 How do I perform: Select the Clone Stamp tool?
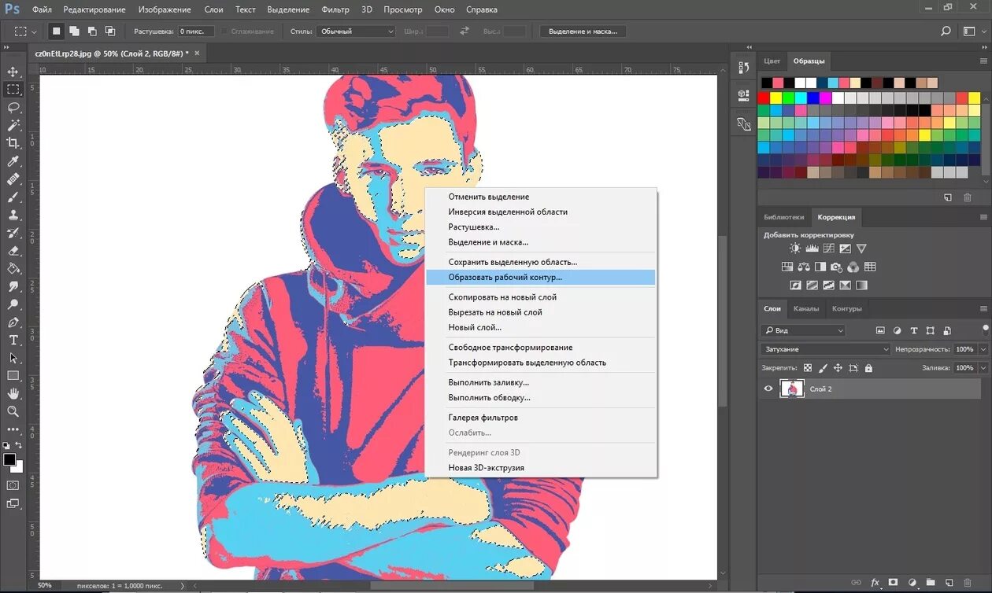coord(13,215)
